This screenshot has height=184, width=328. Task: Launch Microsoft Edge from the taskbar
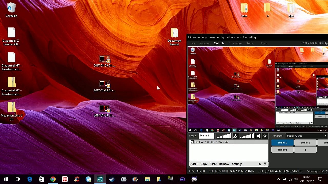click(x=29, y=179)
